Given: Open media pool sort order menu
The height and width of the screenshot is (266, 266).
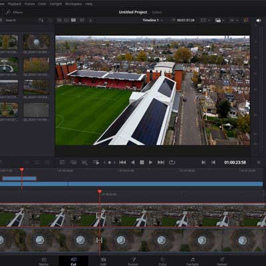Looking at the screenshot, I should 41,21.
